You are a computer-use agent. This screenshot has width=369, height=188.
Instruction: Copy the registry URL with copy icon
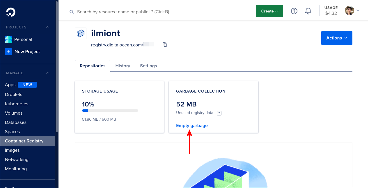(165, 45)
